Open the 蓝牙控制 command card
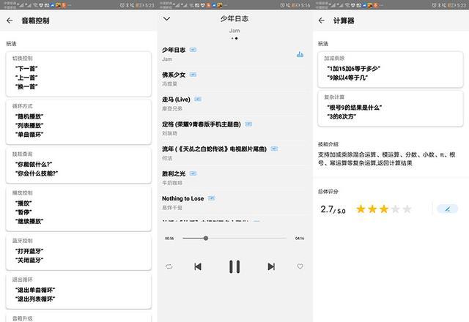The image size is (469, 322). [78, 252]
